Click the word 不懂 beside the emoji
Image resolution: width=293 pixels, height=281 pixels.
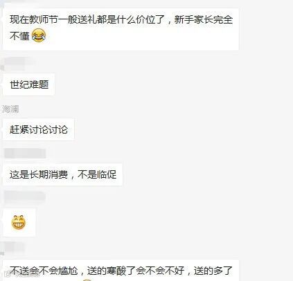[x=19, y=36]
